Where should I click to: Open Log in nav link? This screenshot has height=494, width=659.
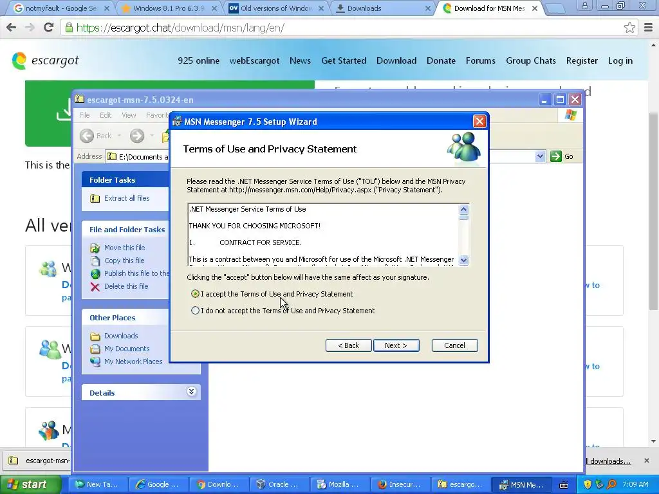point(620,61)
